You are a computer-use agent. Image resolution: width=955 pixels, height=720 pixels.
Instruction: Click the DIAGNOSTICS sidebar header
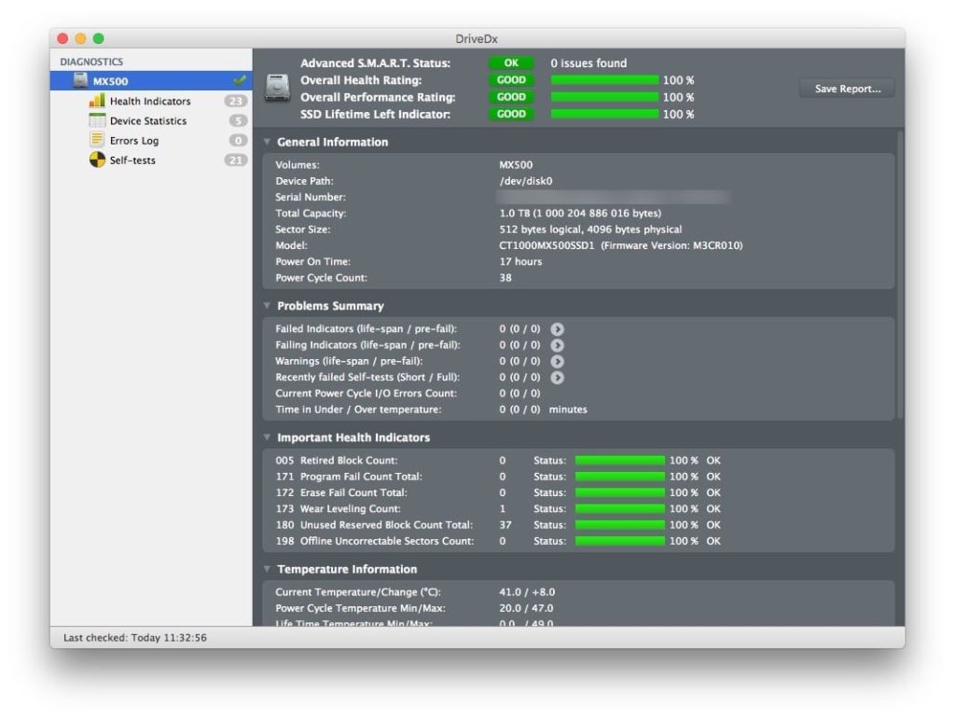(91, 62)
